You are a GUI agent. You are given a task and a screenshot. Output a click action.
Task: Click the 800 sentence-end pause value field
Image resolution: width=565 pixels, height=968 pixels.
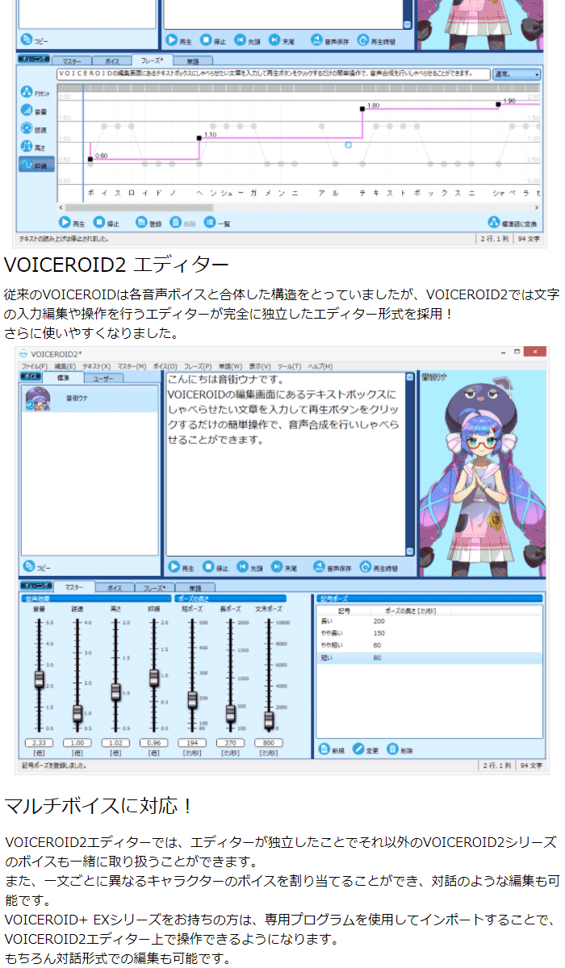(x=269, y=743)
